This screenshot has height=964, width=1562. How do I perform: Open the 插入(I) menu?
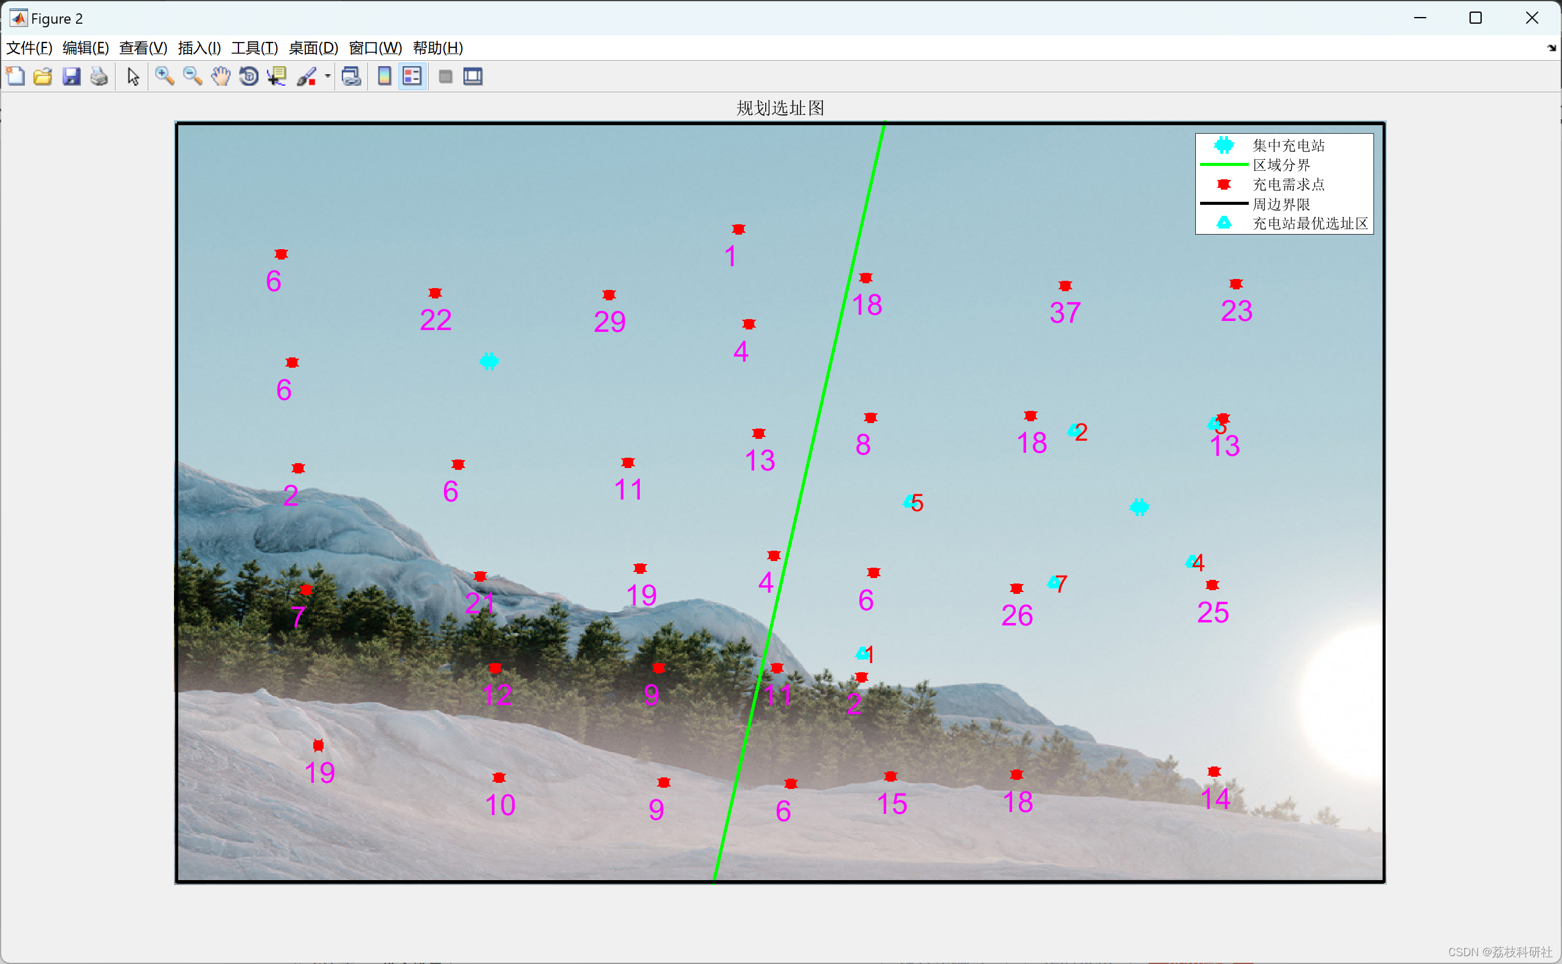(x=199, y=48)
